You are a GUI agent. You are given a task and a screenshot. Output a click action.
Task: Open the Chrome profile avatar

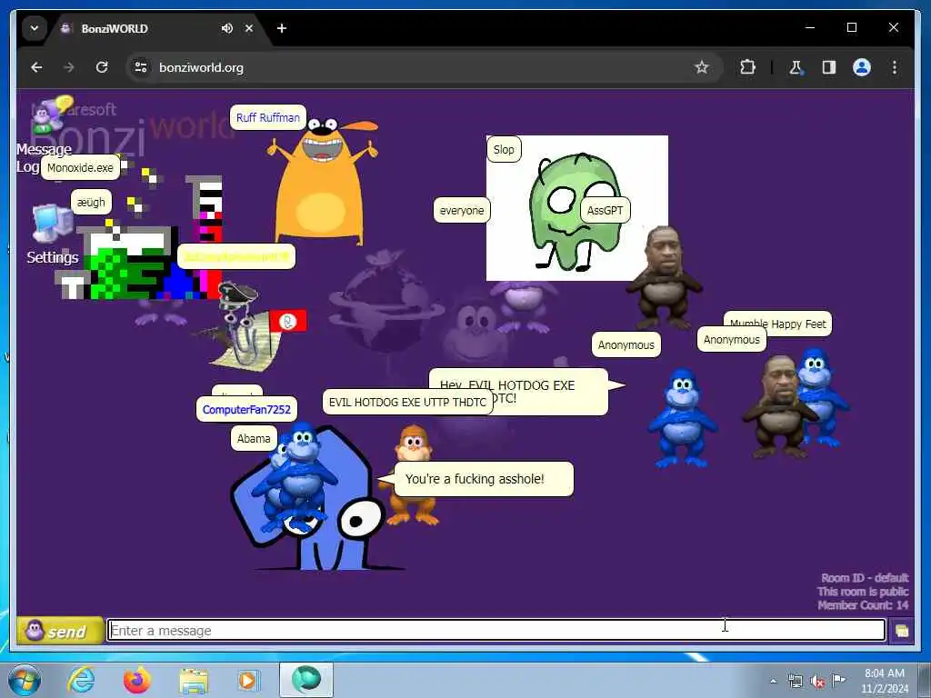tap(862, 67)
